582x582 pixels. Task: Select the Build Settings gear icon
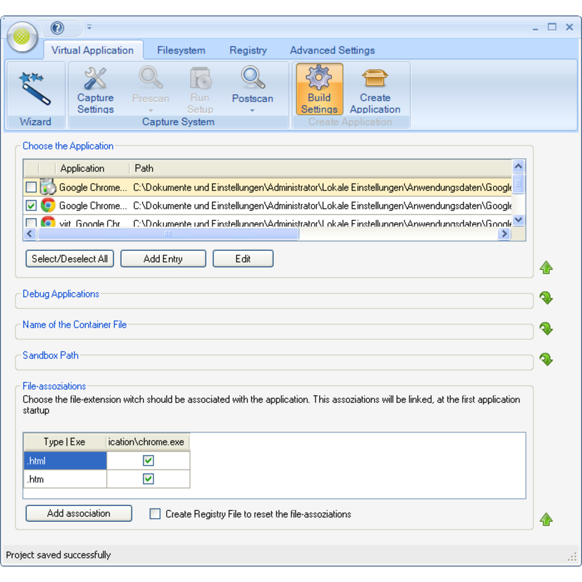pyautogui.click(x=319, y=77)
